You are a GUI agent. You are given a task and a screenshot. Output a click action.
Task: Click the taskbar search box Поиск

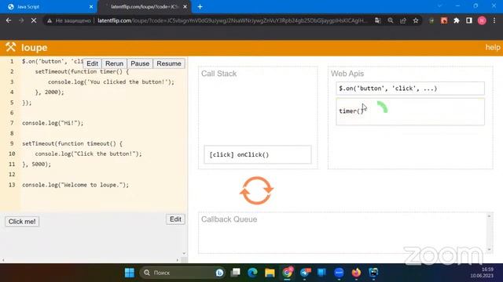[183, 273]
